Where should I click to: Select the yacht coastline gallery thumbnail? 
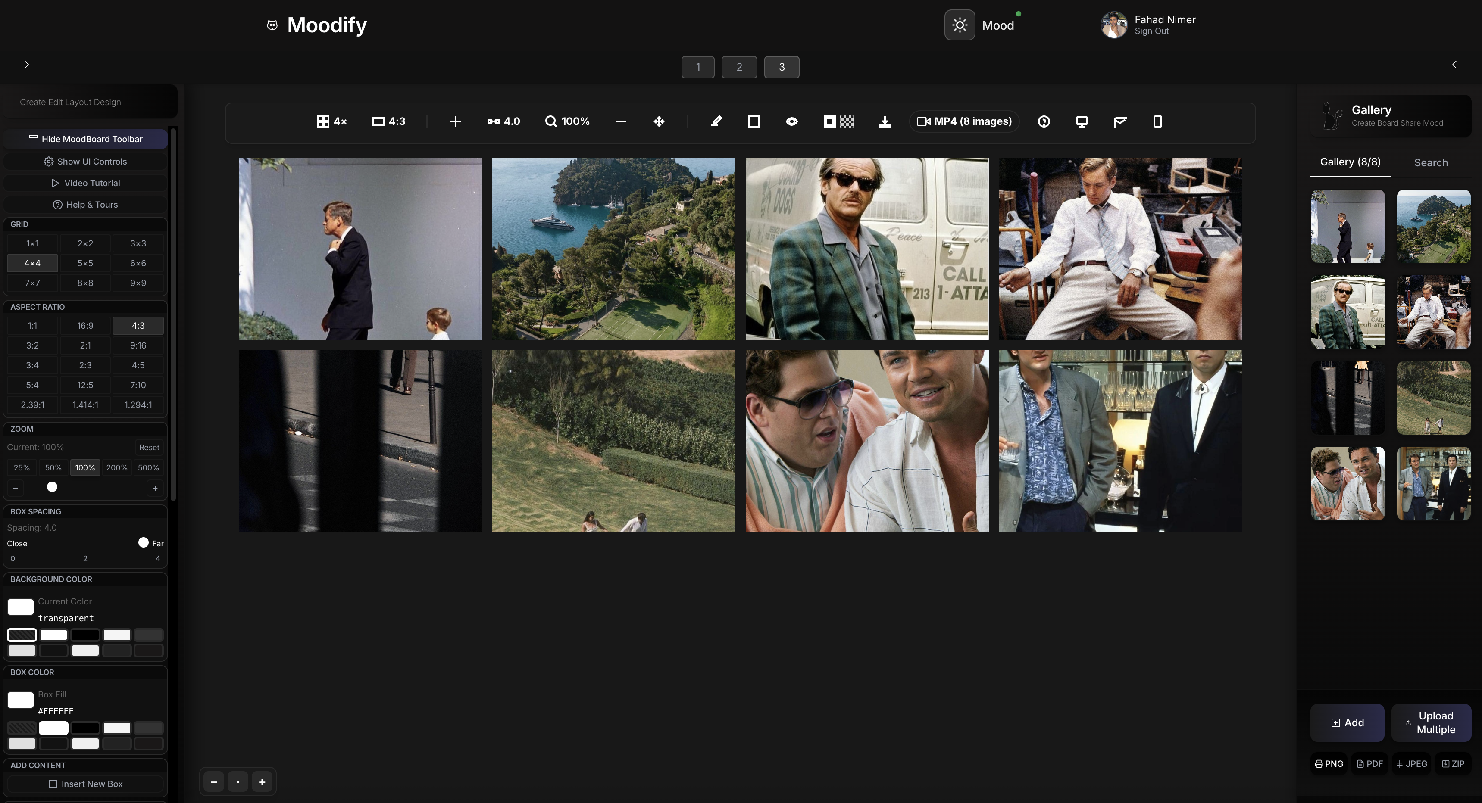coord(1433,227)
